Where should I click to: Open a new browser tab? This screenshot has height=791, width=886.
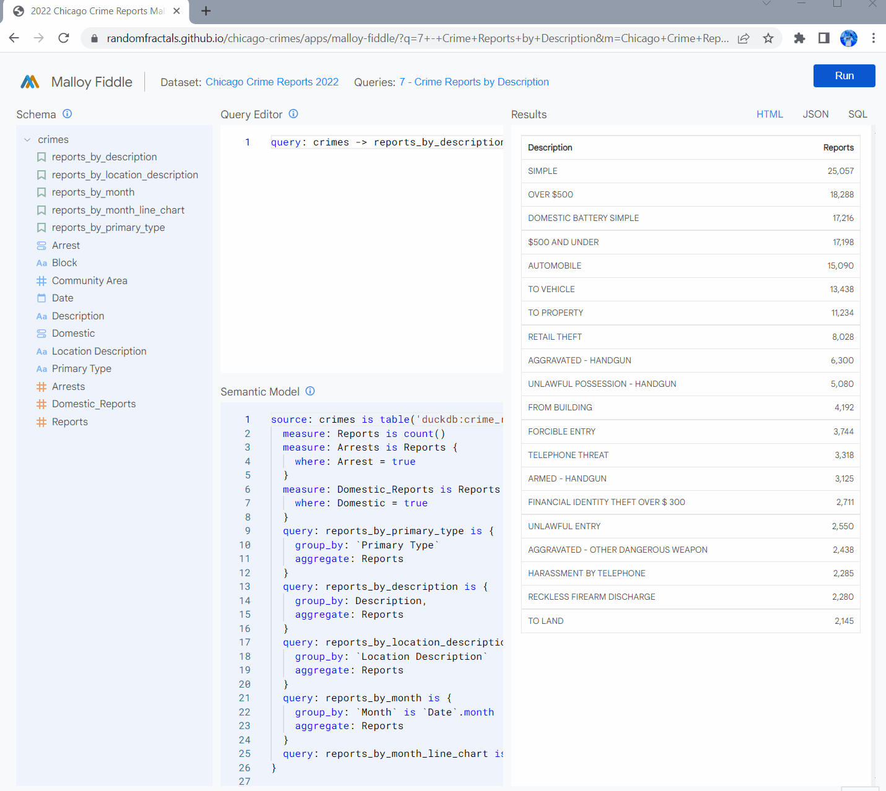206,11
